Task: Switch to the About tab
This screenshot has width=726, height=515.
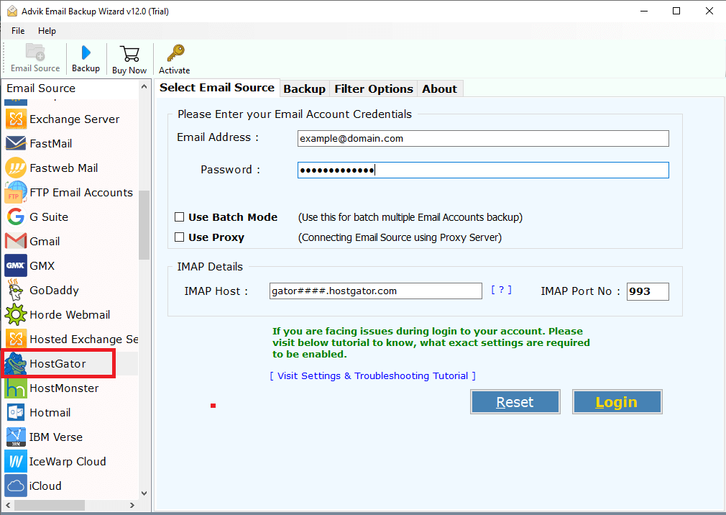Action: pyautogui.click(x=439, y=89)
